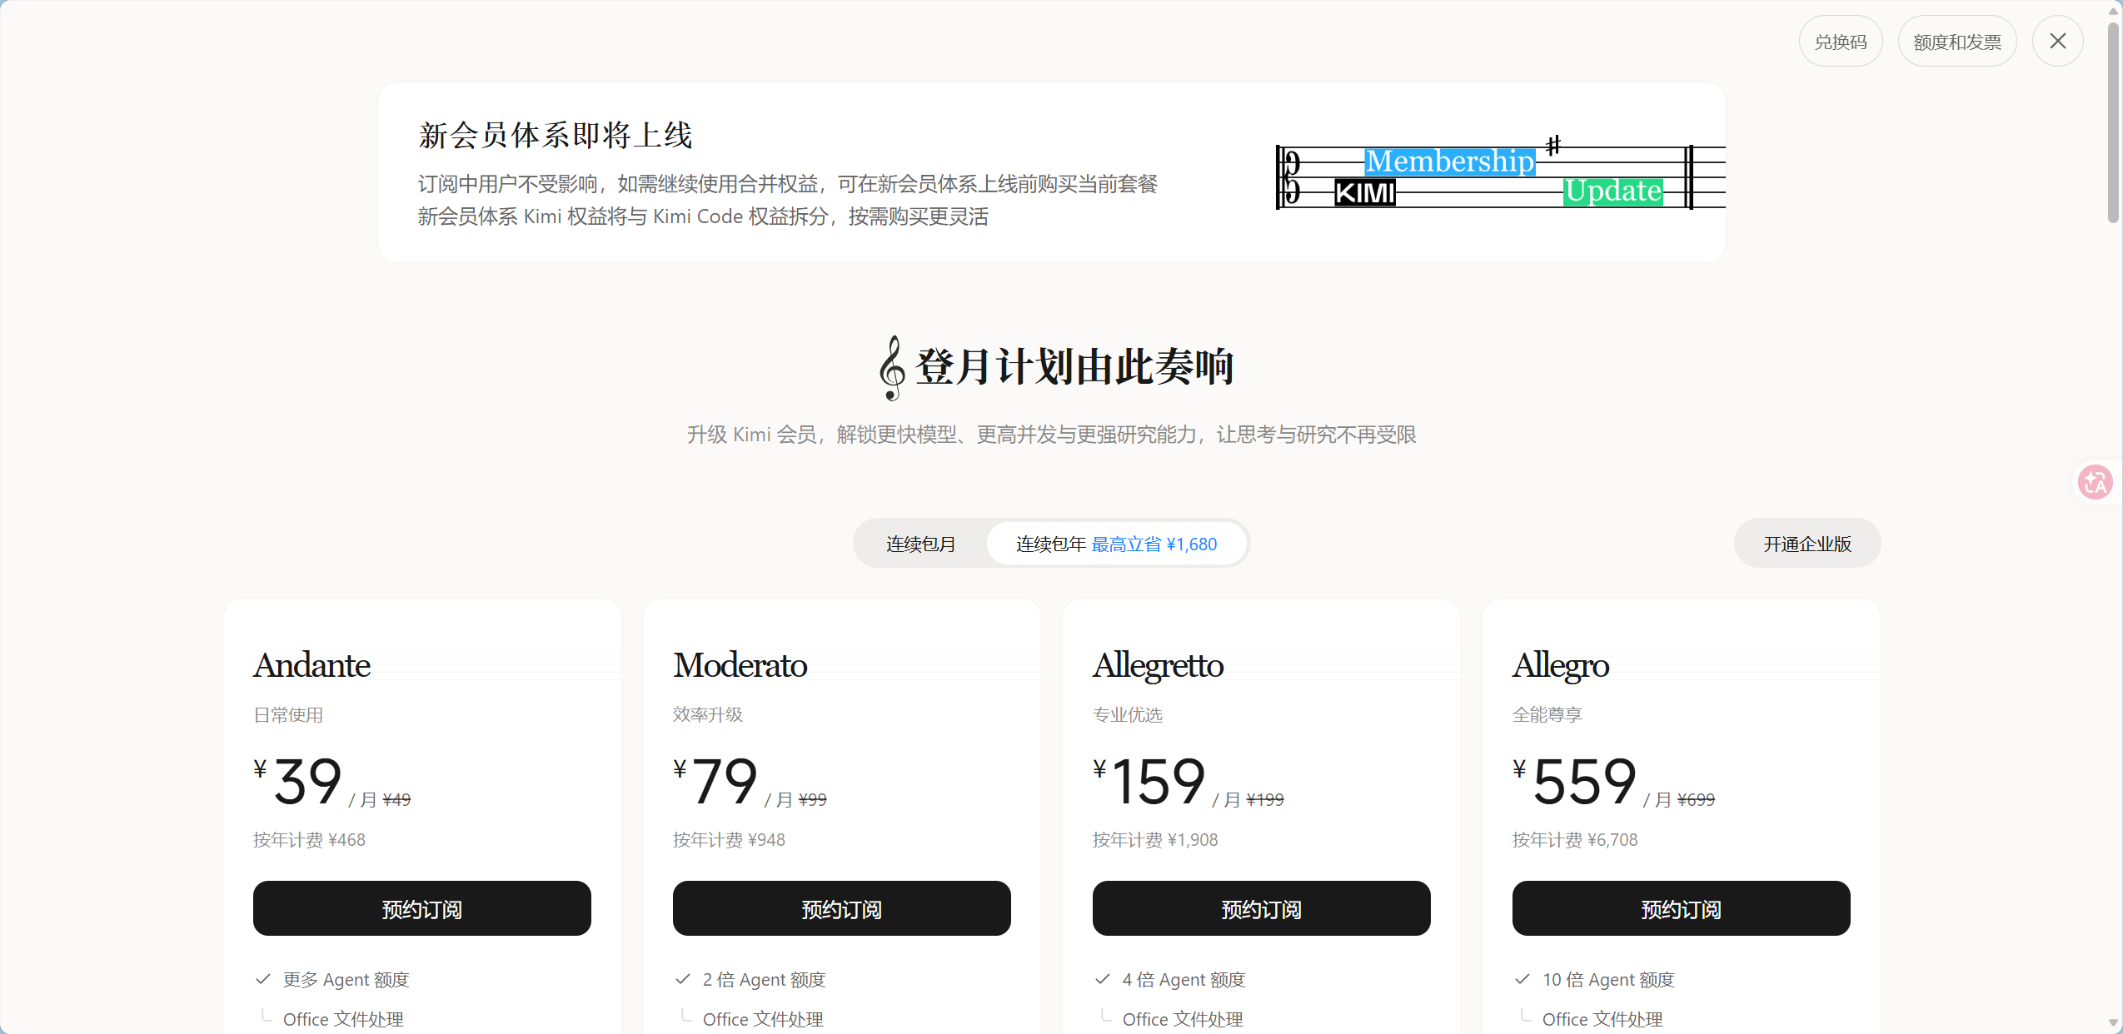This screenshot has height=1034, width=2123.
Task: Click Office 文件处理 under the Allegretto plan
Action: [x=1183, y=1019]
